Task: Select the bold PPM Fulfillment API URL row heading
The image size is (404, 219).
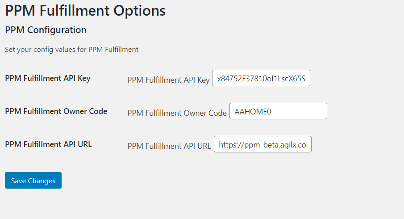Action: tap(49, 144)
